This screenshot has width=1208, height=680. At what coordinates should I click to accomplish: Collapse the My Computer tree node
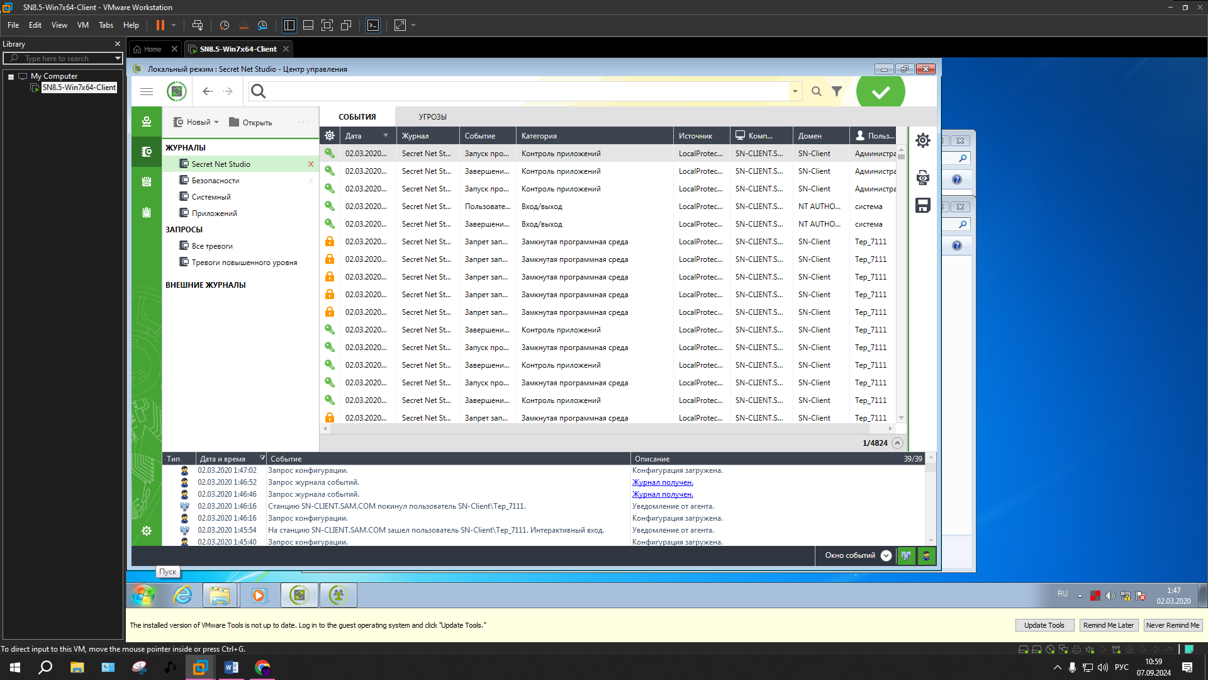[x=11, y=77]
